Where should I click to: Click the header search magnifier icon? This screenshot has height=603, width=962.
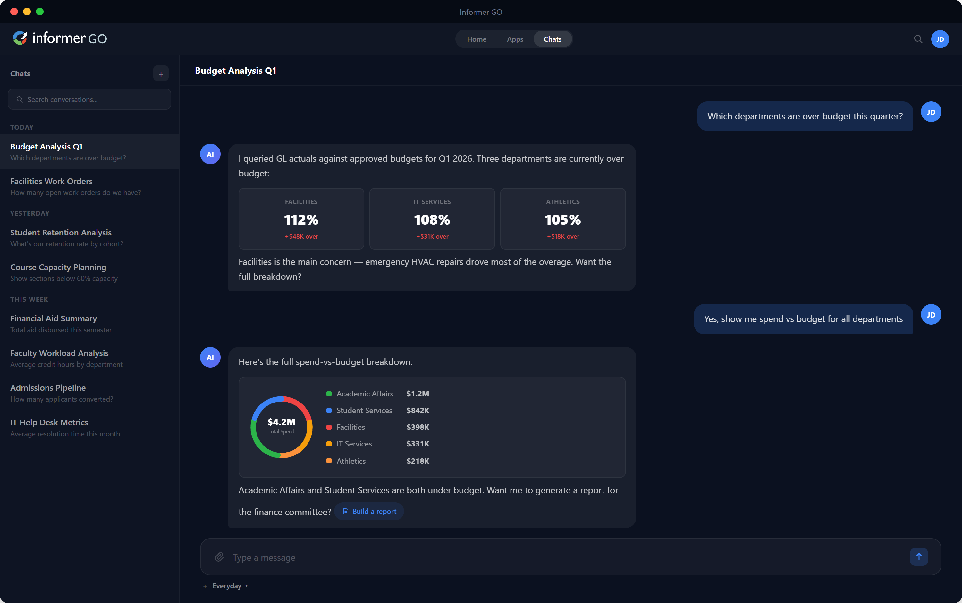click(x=918, y=39)
